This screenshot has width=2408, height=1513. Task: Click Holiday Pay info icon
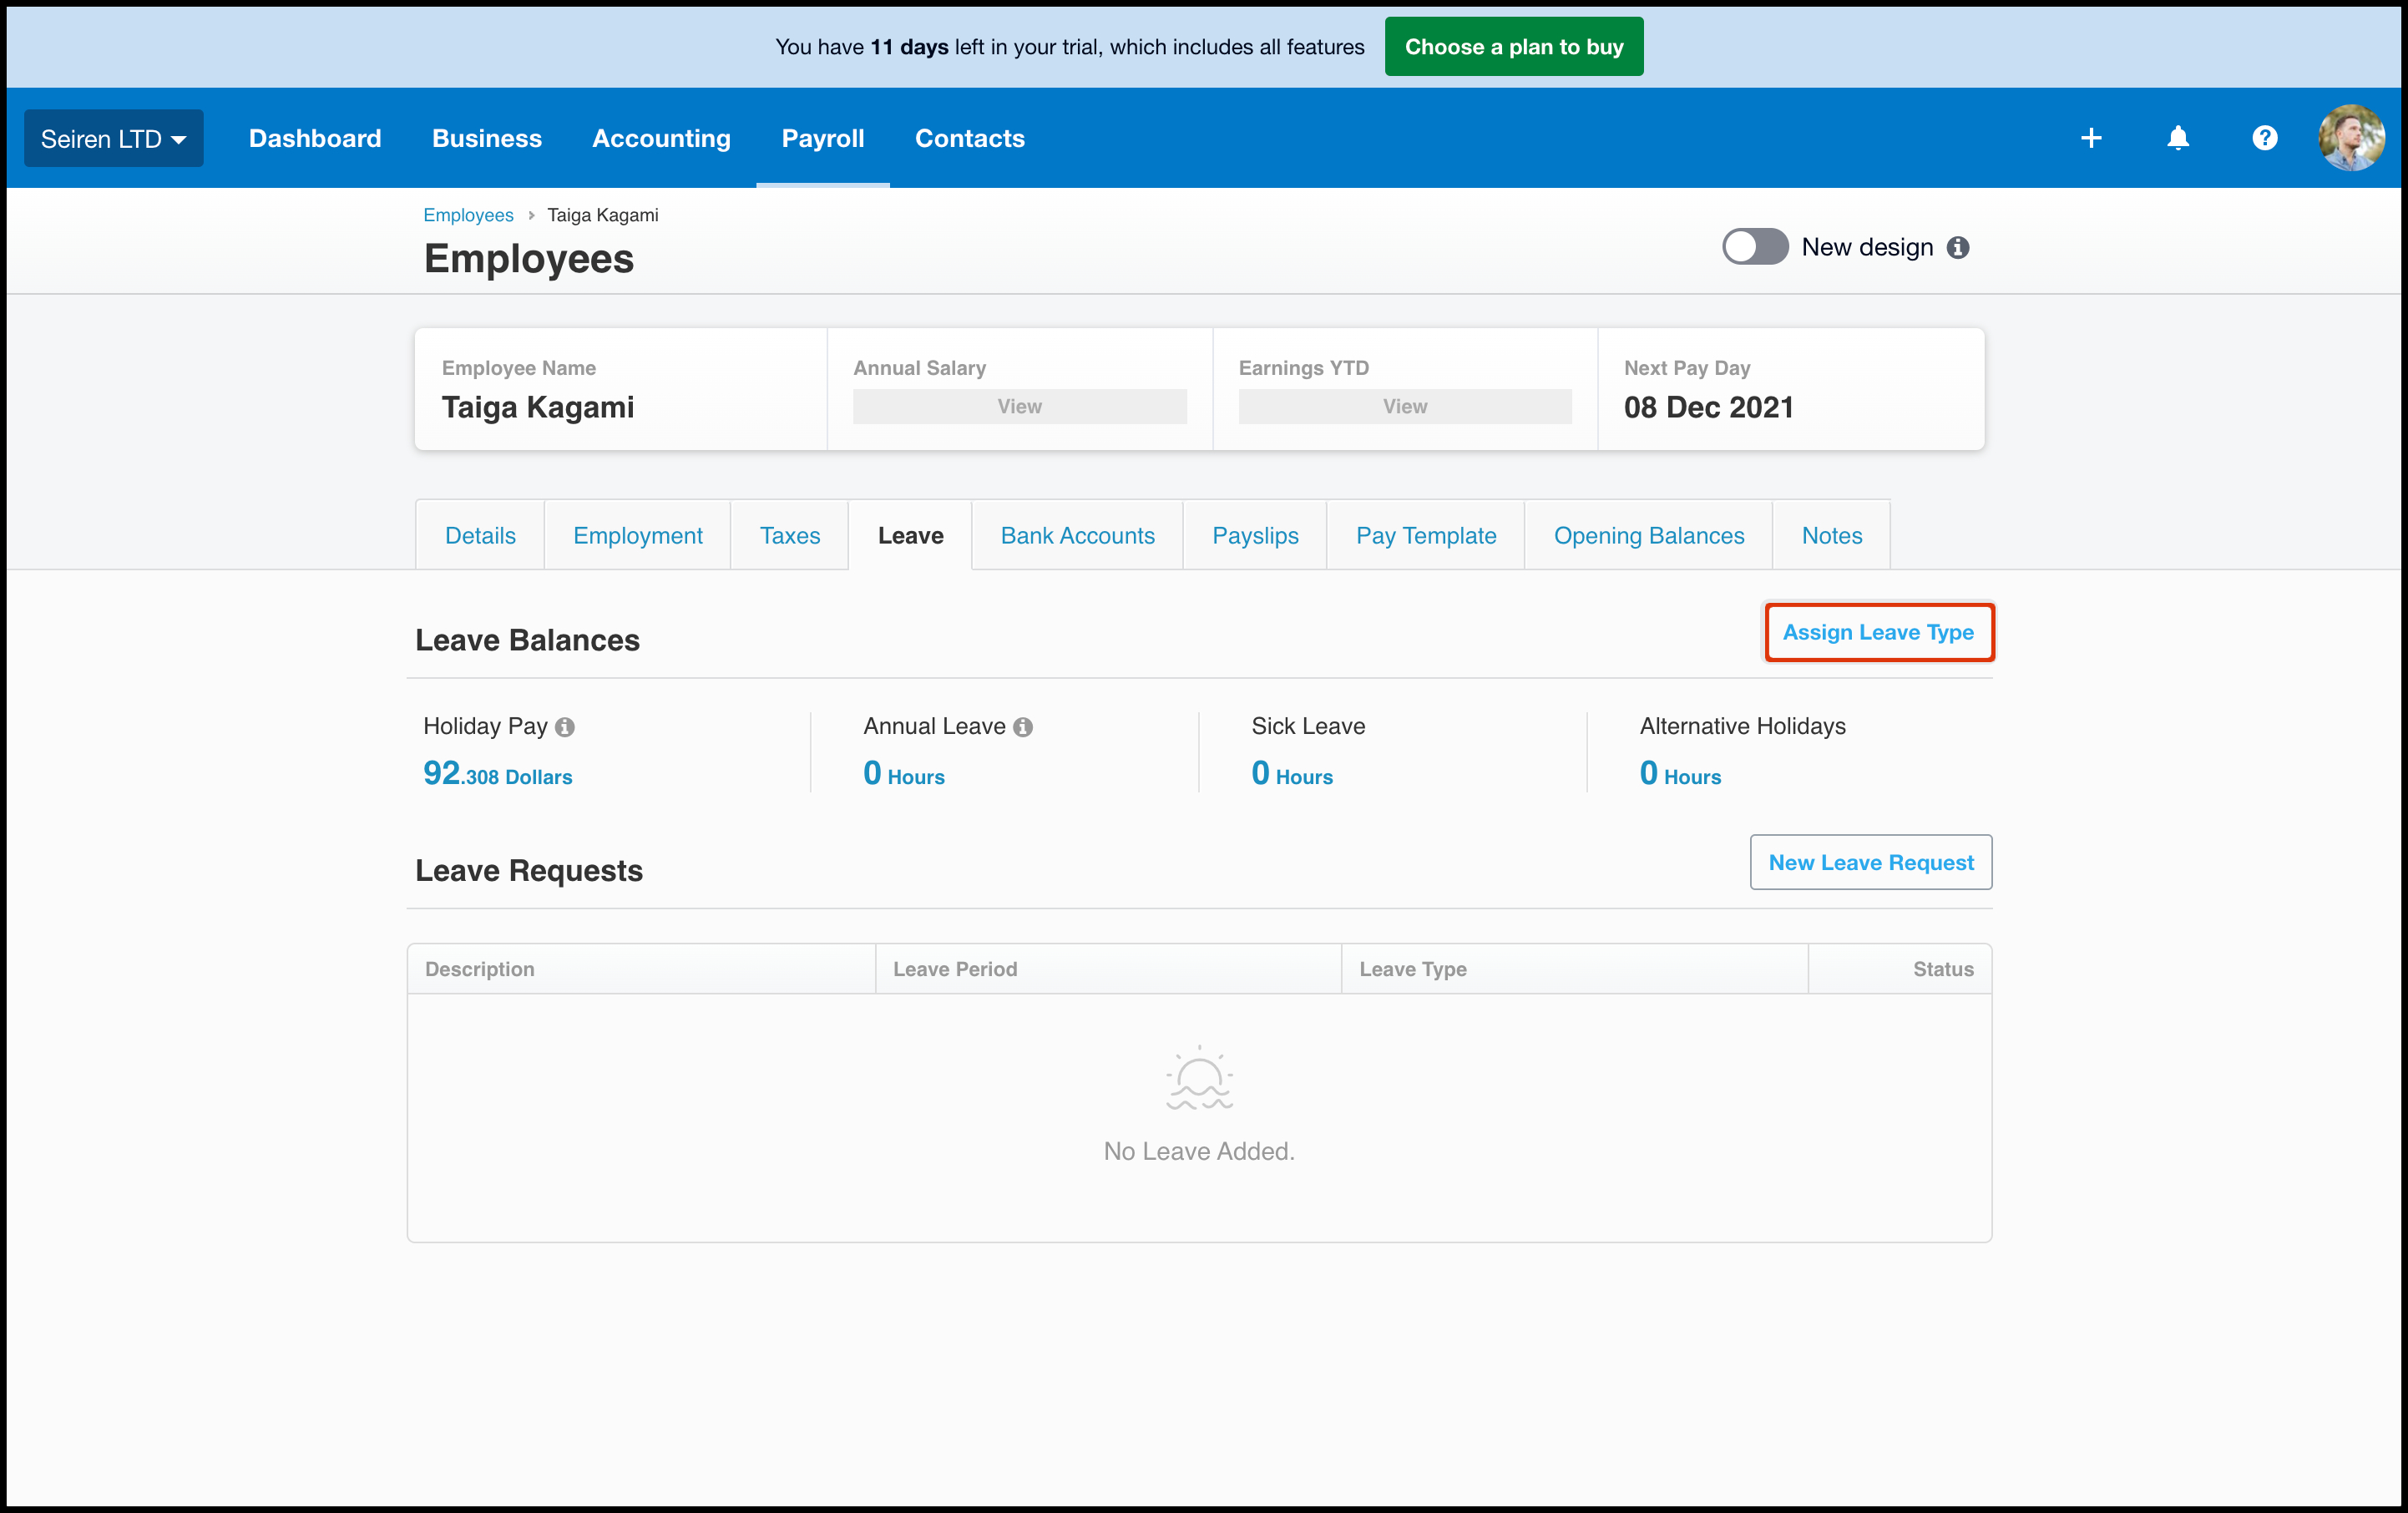point(565,728)
